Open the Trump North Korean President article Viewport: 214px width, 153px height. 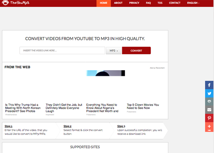[23, 108]
